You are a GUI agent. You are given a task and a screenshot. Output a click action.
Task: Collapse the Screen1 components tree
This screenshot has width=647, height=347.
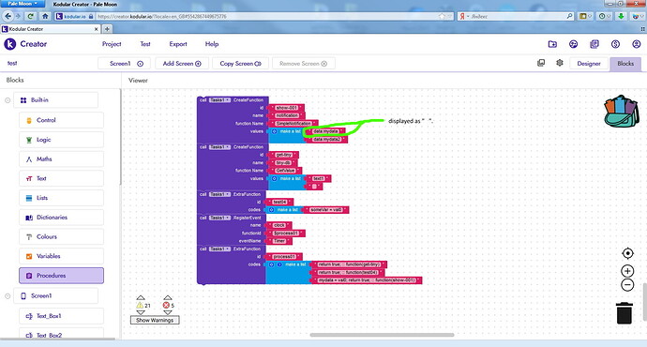8,295
